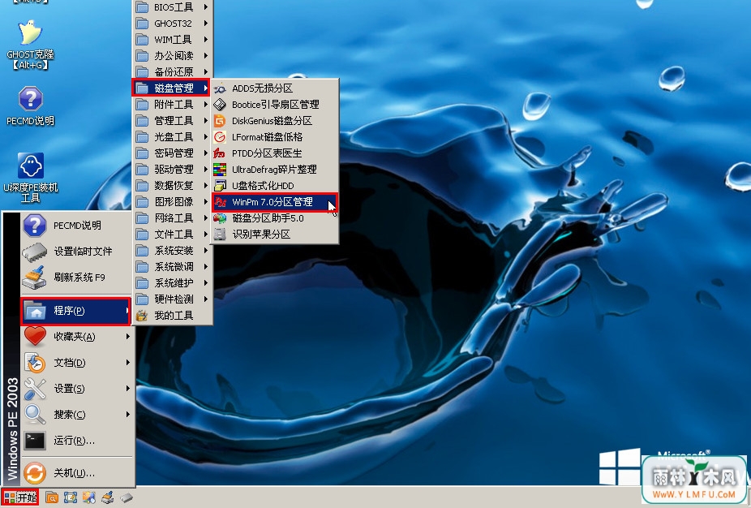Screen dimensions: 751x508
Task: Click the 开始 Start button
Action: point(20,497)
